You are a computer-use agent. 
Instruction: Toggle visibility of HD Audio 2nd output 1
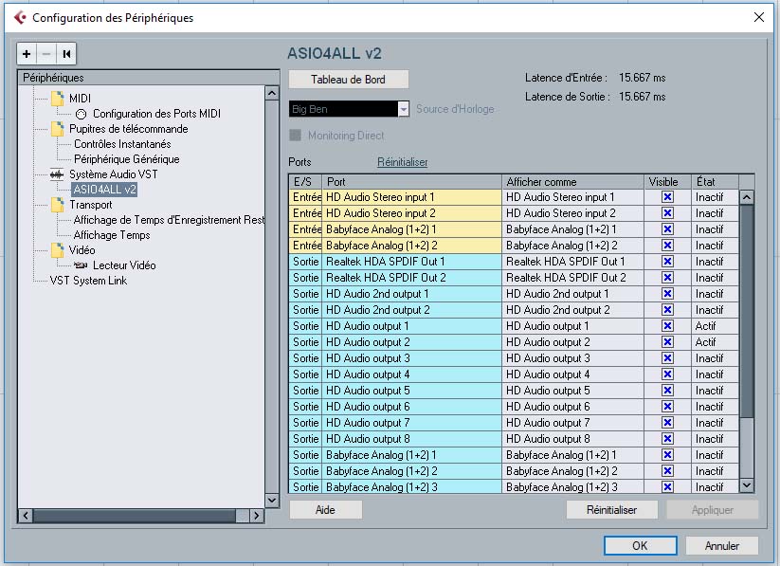[667, 294]
